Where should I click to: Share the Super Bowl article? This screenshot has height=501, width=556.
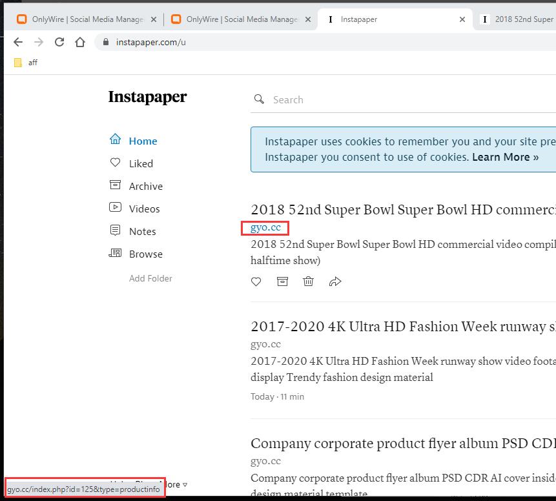335,281
